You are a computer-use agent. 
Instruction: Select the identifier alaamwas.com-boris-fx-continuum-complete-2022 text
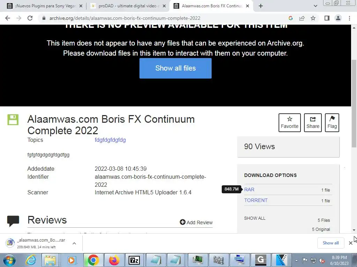[x=151, y=181]
